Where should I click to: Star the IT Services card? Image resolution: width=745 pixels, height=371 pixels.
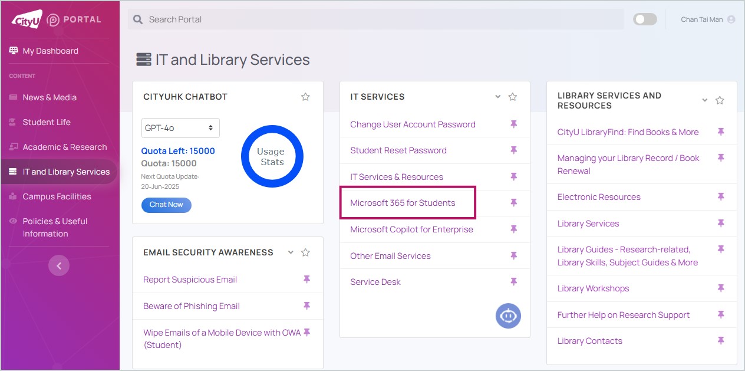tap(513, 97)
